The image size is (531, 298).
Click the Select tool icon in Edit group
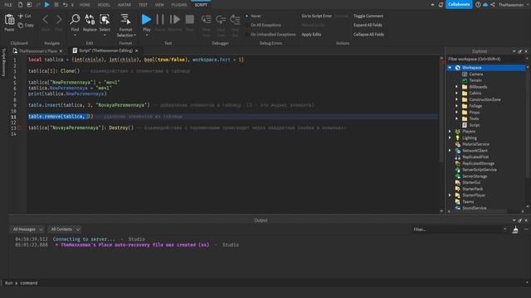tap(105, 19)
